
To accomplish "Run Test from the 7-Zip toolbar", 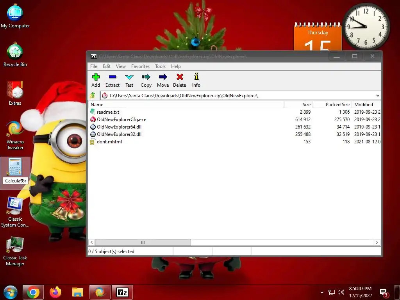I will [129, 77].
